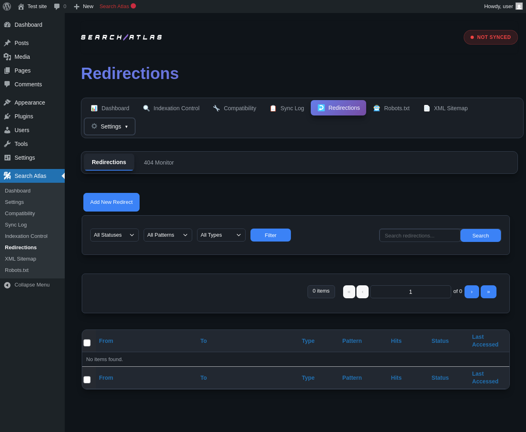Click the plus icon beside New
The height and width of the screenshot is (432, 526).
[x=76, y=6]
